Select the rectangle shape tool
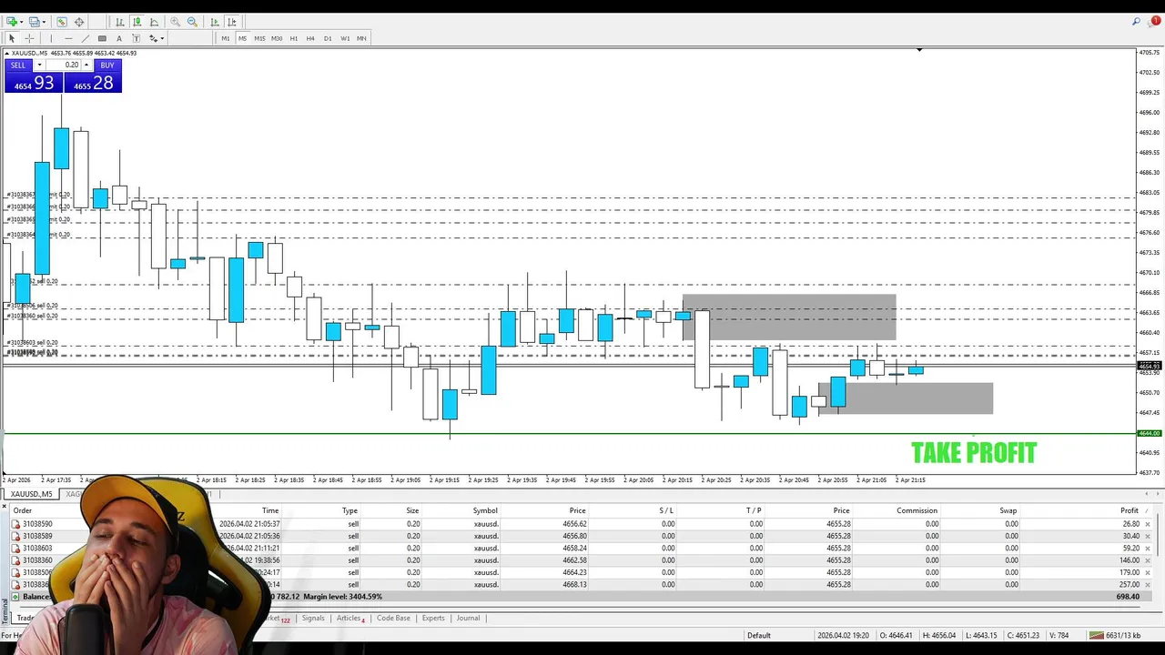This screenshot has height=655, width=1165. 102,38
